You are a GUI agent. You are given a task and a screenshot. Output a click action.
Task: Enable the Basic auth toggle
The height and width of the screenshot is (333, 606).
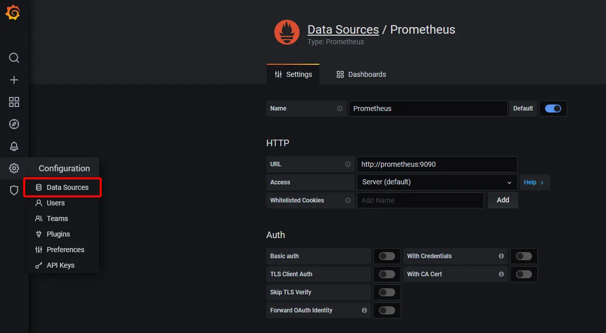[x=387, y=256]
